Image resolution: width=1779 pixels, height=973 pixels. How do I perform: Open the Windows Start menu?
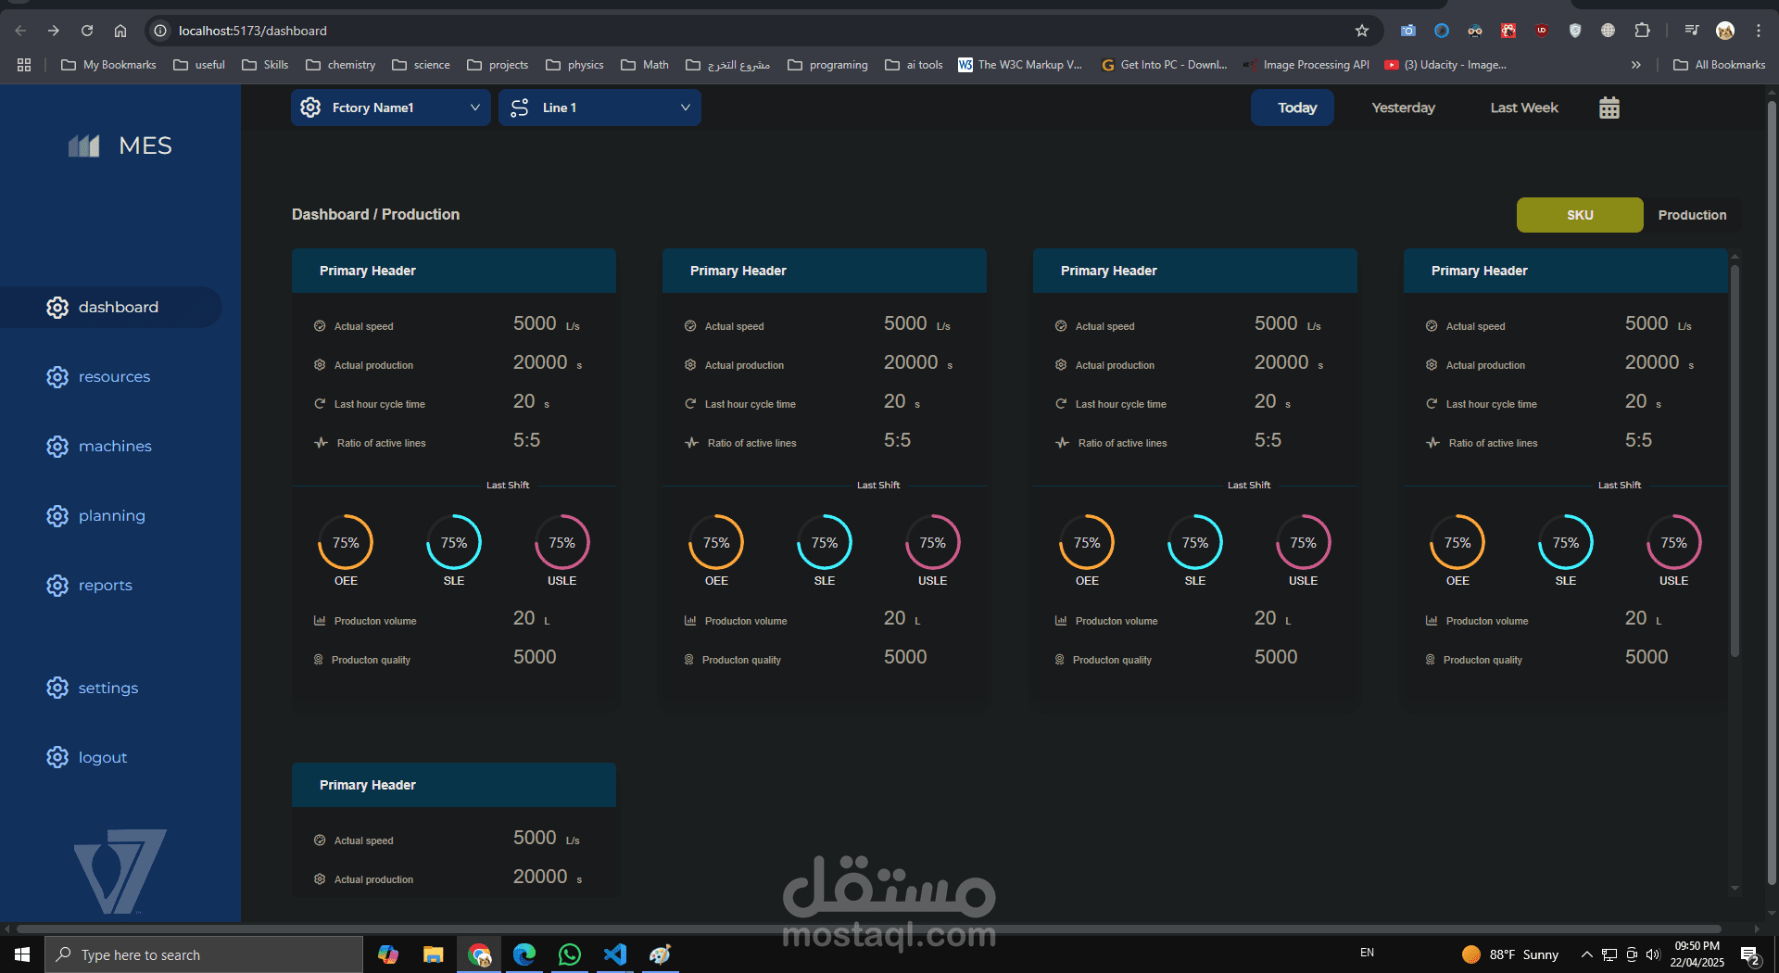click(x=22, y=954)
